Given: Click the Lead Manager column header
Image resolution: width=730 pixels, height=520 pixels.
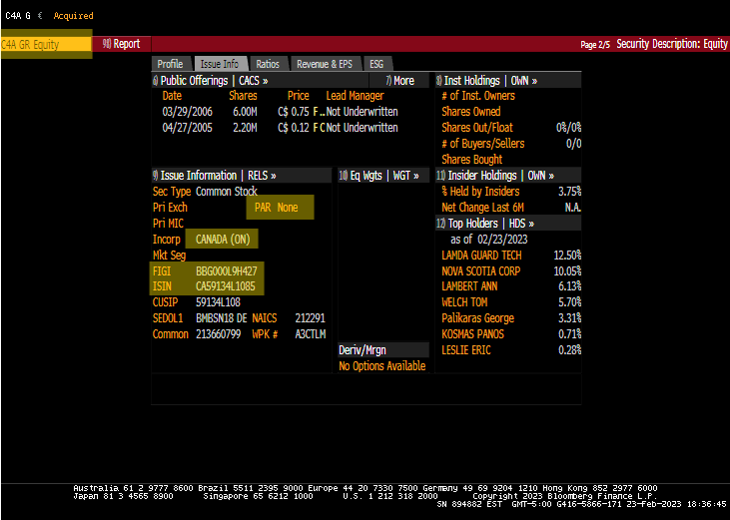Looking at the screenshot, I should pyautogui.click(x=355, y=96).
